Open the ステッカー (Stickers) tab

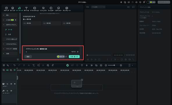click(x=58, y=9)
